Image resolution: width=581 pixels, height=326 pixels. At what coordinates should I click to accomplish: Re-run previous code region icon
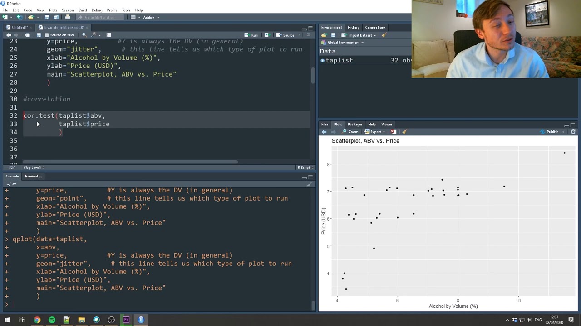click(x=266, y=35)
